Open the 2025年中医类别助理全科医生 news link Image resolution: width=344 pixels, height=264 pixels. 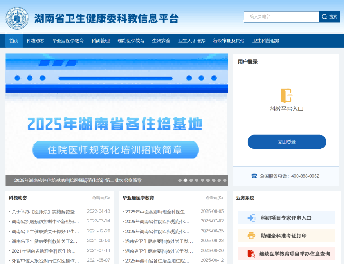(x=157, y=212)
